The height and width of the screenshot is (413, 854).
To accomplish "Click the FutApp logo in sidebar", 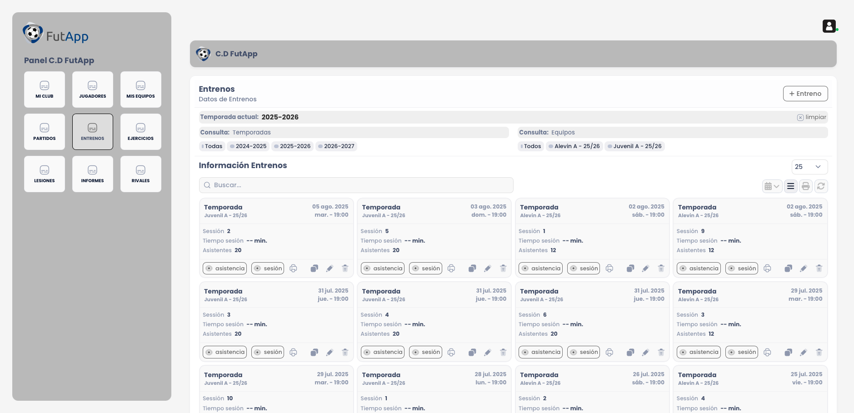I will 55,33.
